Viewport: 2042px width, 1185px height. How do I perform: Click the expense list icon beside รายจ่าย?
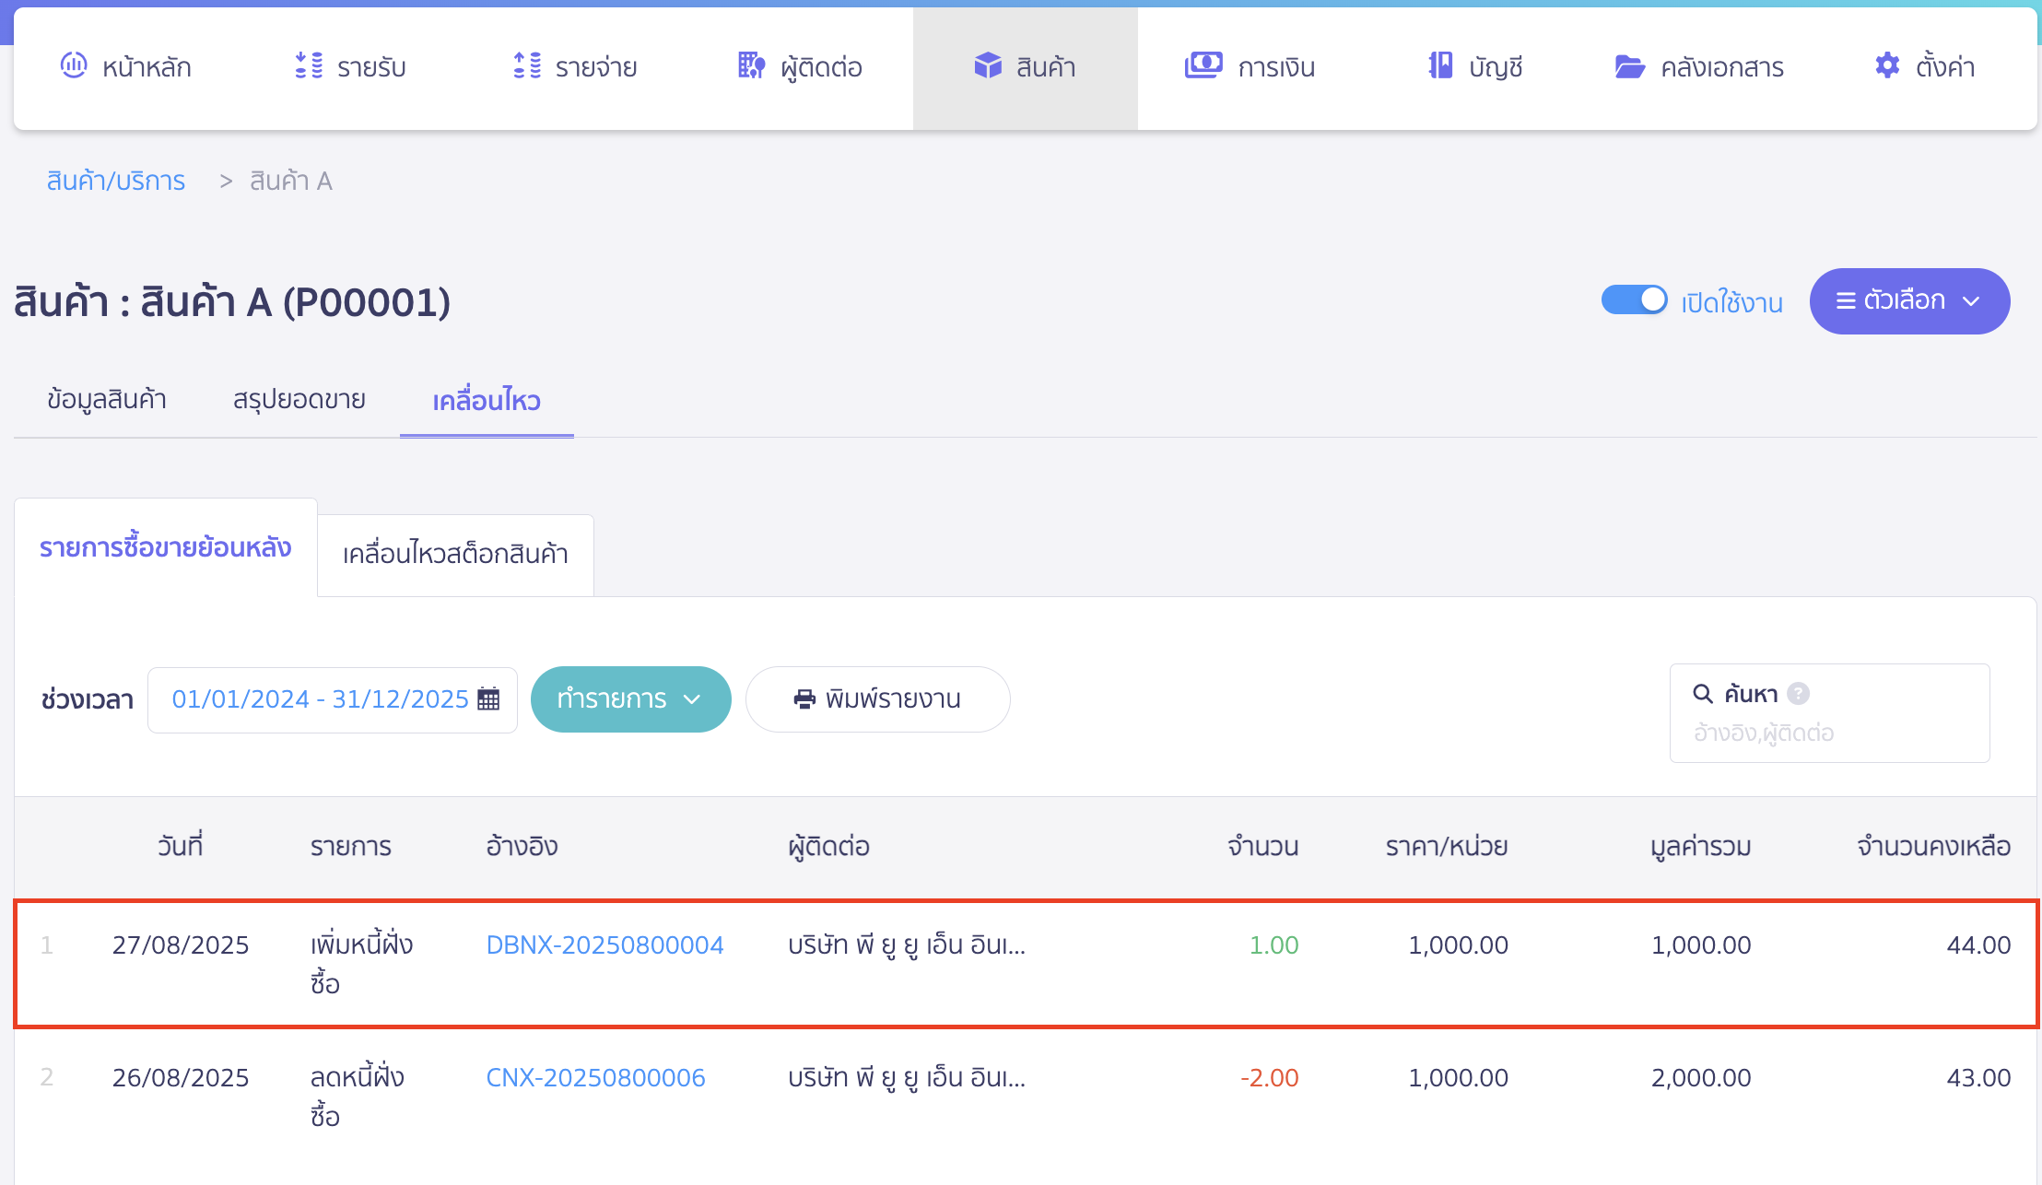(x=527, y=65)
